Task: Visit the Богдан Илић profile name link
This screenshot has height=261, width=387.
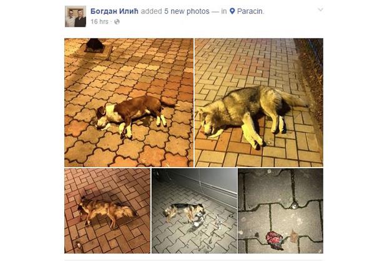Action: pos(114,11)
